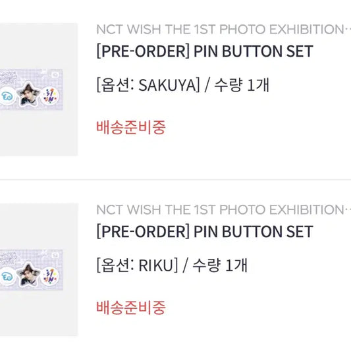Click star-shaped photo pin in RIKU thumbnail

(28, 275)
